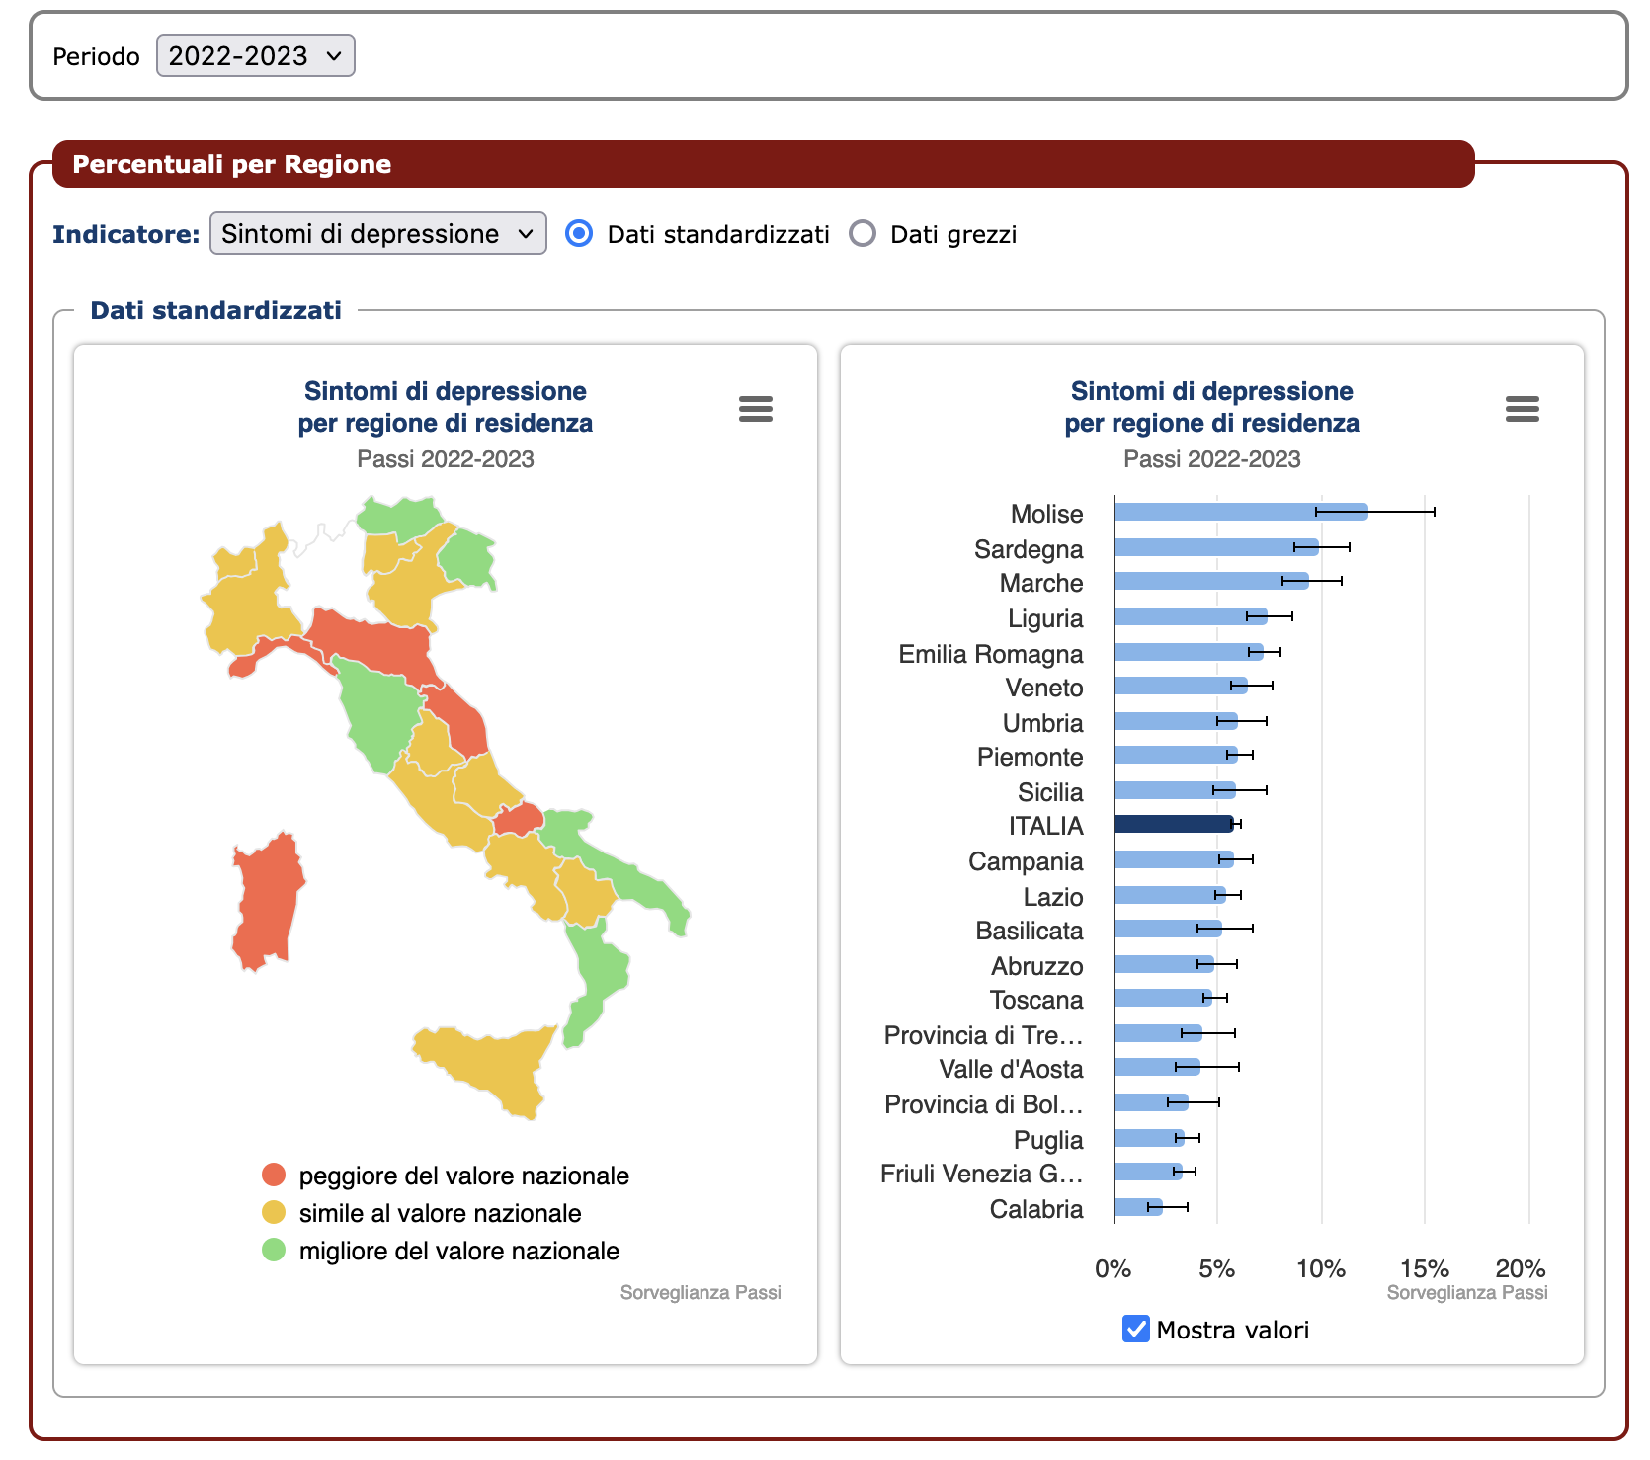This screenshot has height=1460, width=1650.
Task: Click the Sorveglianza Passi credit link
Action: click(x=701, y=1292)
